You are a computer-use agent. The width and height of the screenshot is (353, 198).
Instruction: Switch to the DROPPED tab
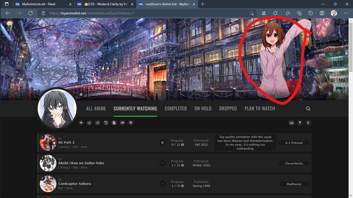tap(228, 109)
